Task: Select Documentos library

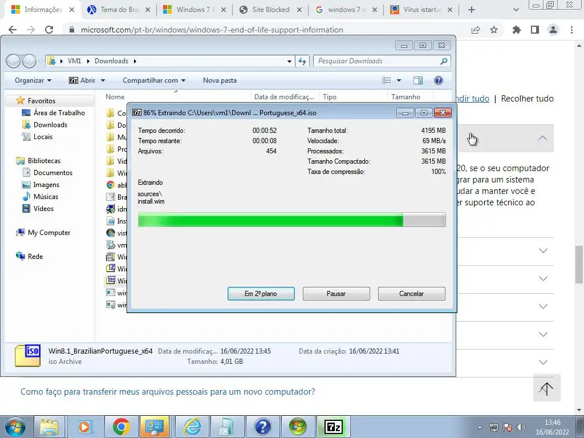Action: pos(47,173)
